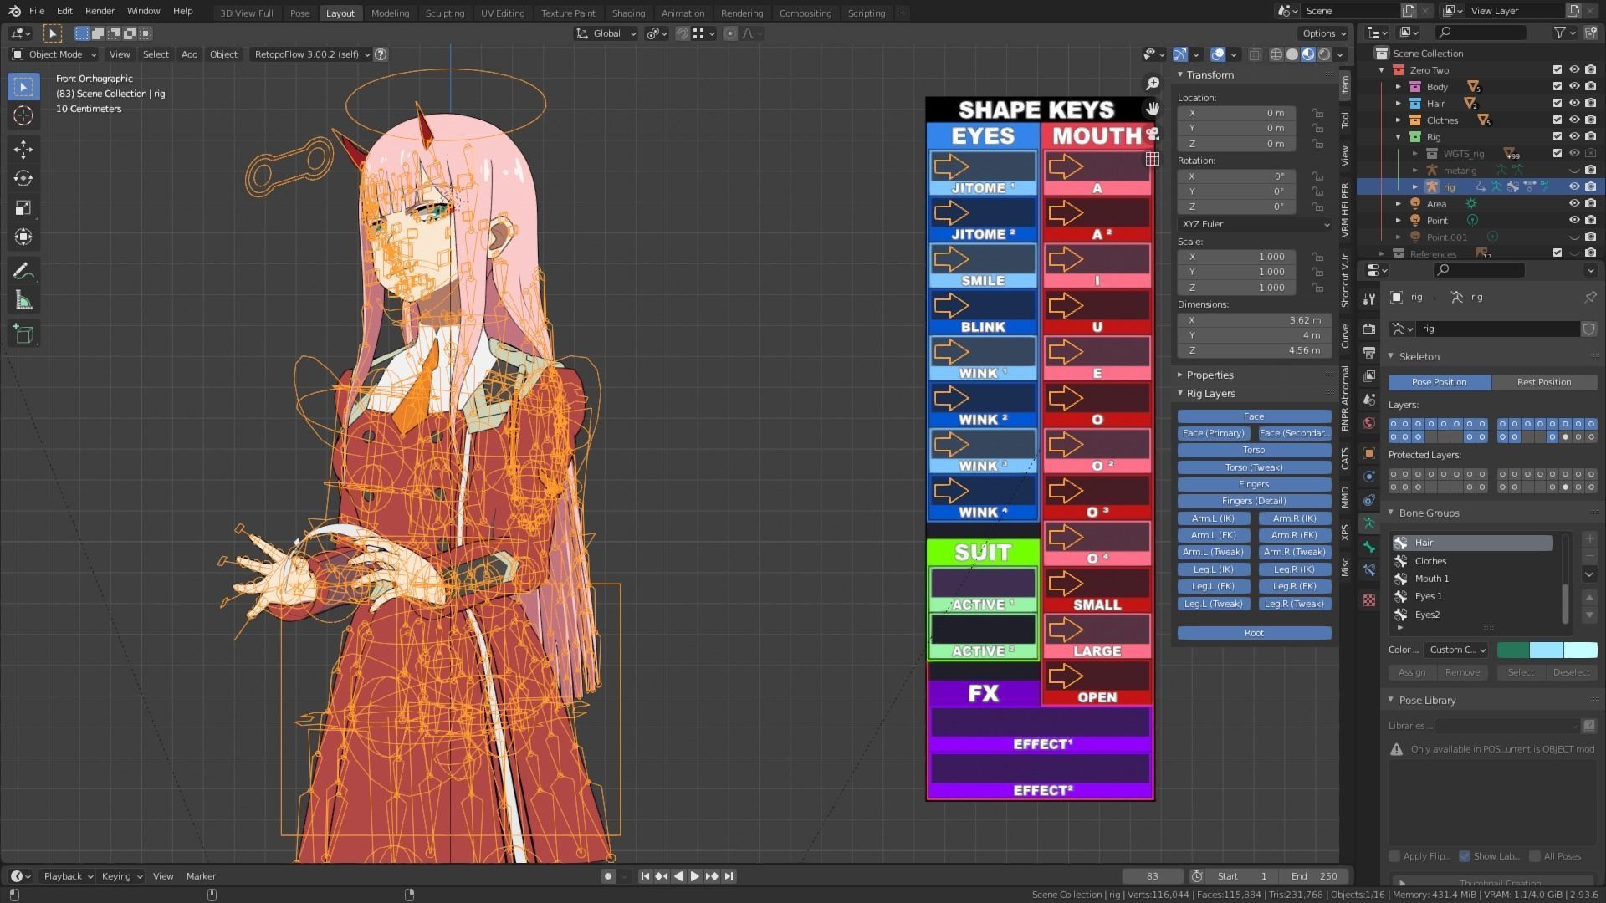1606x903 pixels.
Task: Click the viewport zoom magnifier icon
Action: coord(1153,84)
